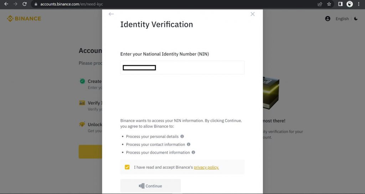Open Chrome three-dot menu
The height and width of the screenshot is (194, 365).
pos(359,4)
